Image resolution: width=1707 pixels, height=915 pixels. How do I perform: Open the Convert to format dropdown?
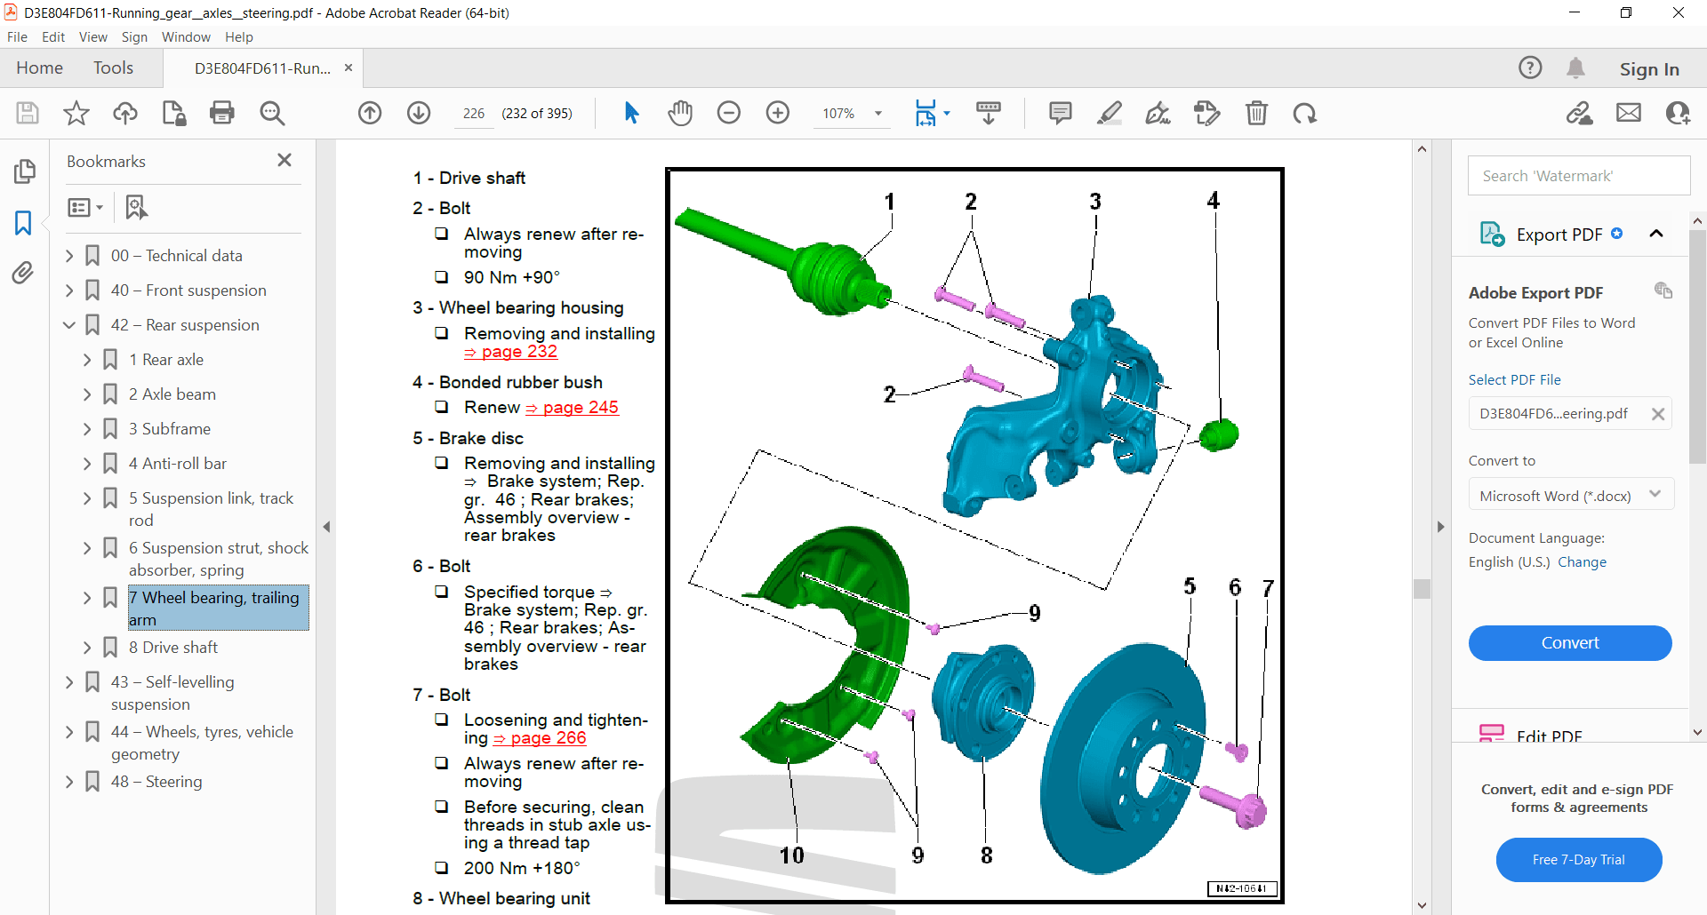click(1570, 495)
